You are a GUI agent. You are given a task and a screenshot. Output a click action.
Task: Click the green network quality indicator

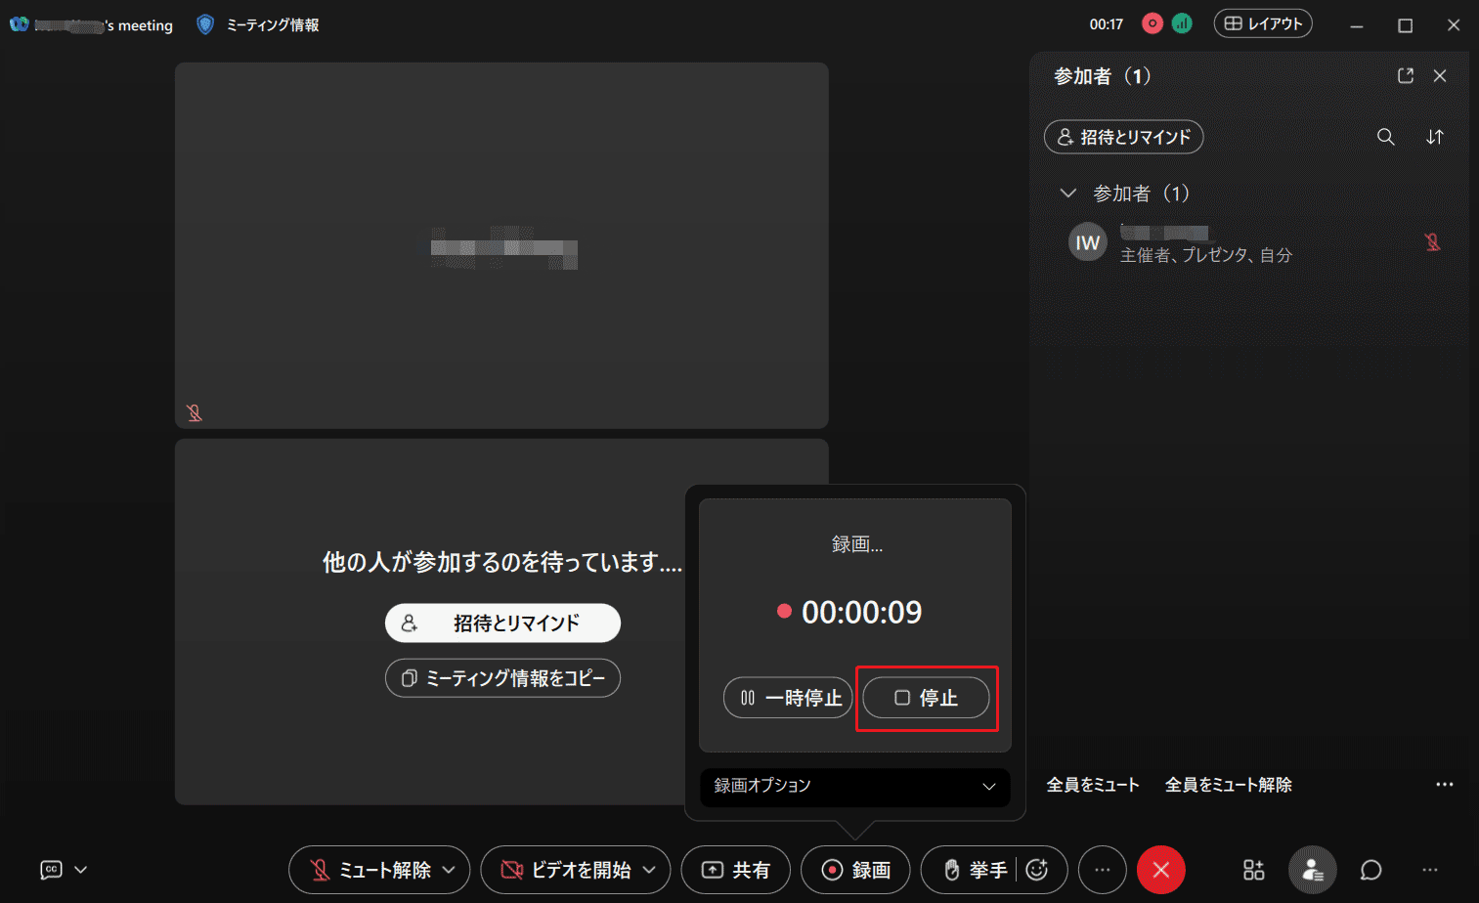pyautogui.click(x=1182, y=23)
